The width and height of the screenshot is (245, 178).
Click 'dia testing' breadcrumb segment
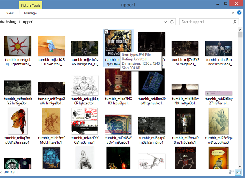(x=8, y=22)
